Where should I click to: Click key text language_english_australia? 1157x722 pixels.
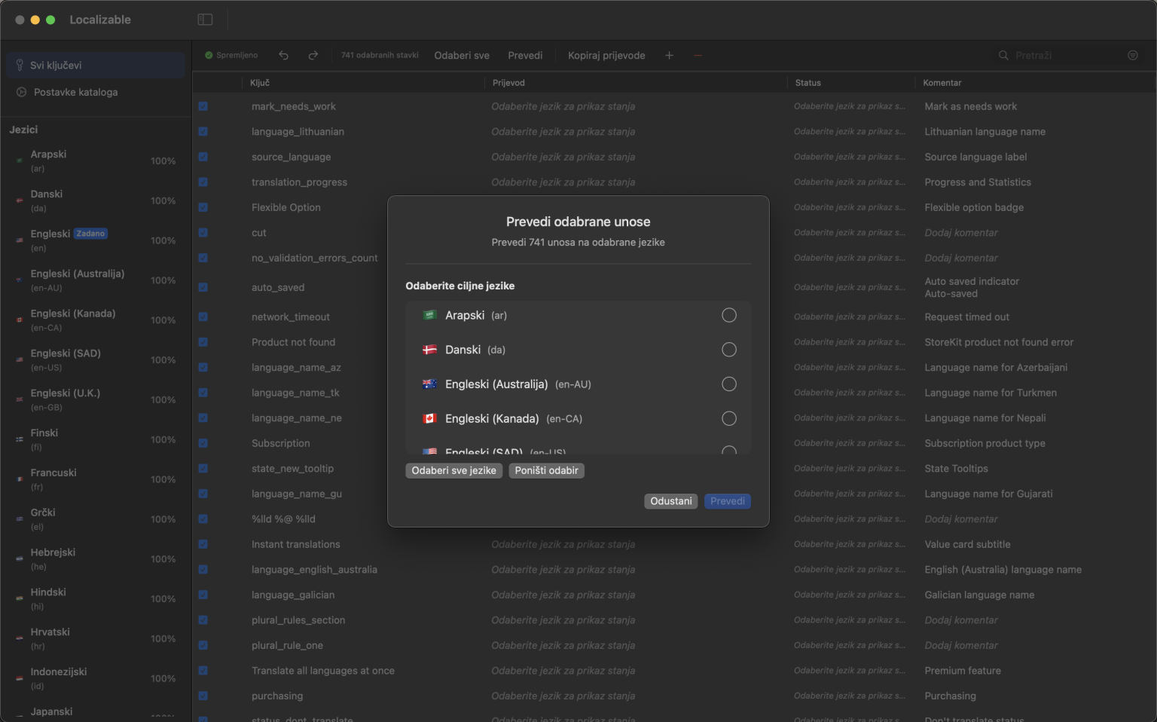pos(314,570)
